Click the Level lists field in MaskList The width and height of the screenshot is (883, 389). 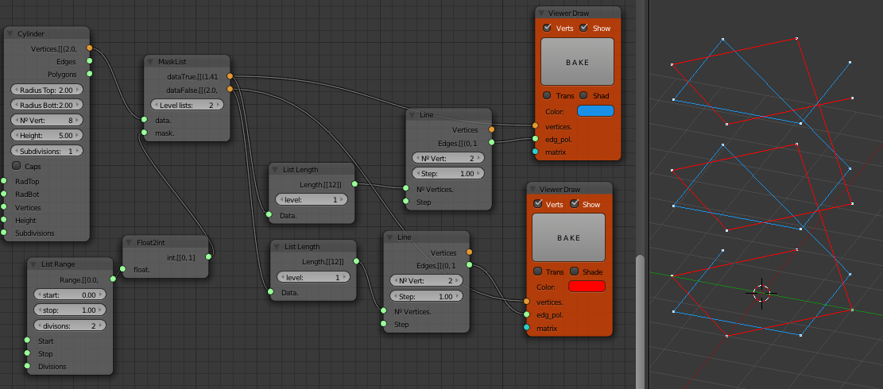[187, 105]
